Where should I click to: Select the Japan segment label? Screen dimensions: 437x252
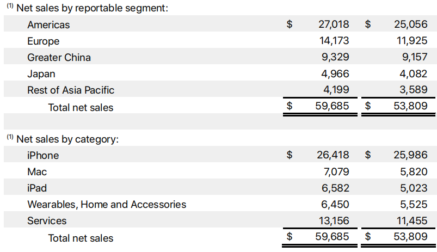click(41, 73)
